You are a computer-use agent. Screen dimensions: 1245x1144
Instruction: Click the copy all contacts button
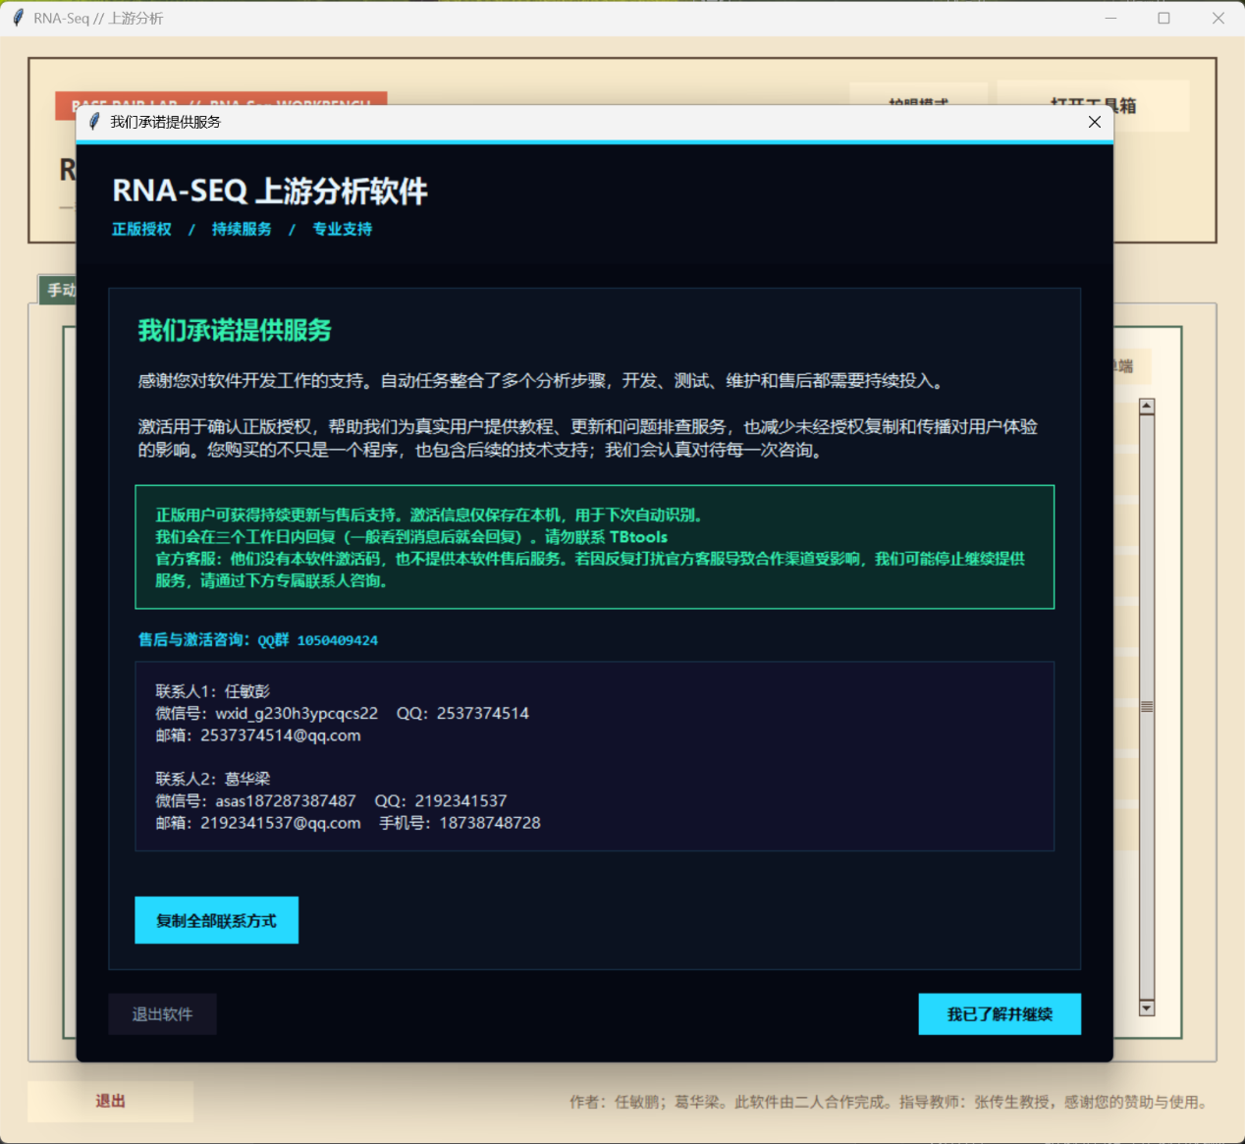click(216, 920)
